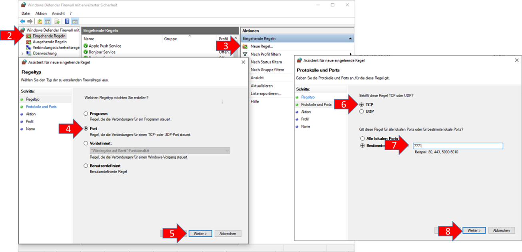This screenshot has height=252, width=522.
Task: Expand the Überwachung tree node
Action: click(22, 54)
